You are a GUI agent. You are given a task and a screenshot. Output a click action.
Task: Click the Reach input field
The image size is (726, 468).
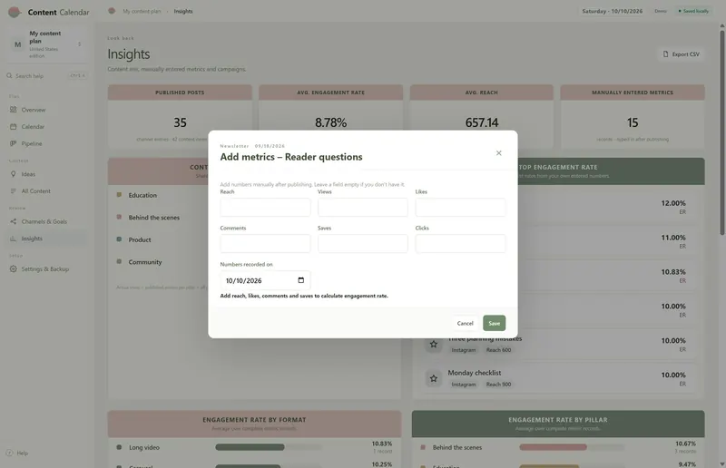point(265,208)
